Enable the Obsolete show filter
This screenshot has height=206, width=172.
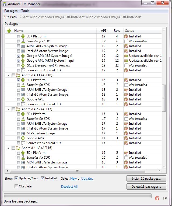(x=16, y=186)
